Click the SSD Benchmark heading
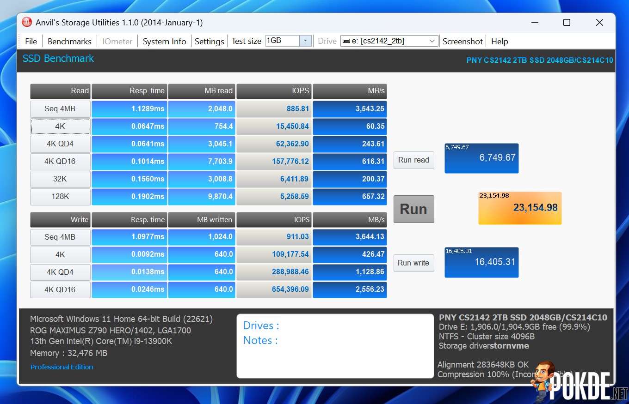 pyautogui.click(x=58, y=59)
